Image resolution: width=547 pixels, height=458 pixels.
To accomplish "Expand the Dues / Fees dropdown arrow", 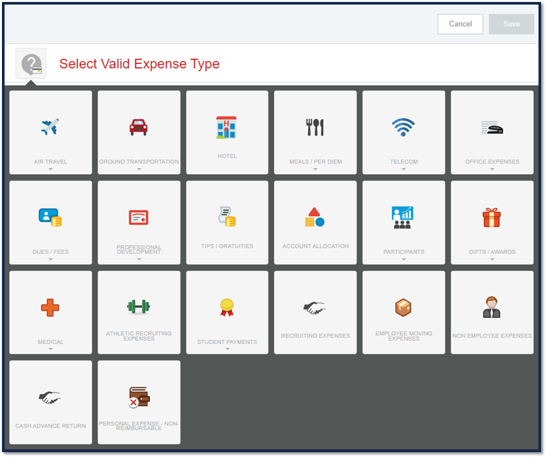I will point(50,259).
